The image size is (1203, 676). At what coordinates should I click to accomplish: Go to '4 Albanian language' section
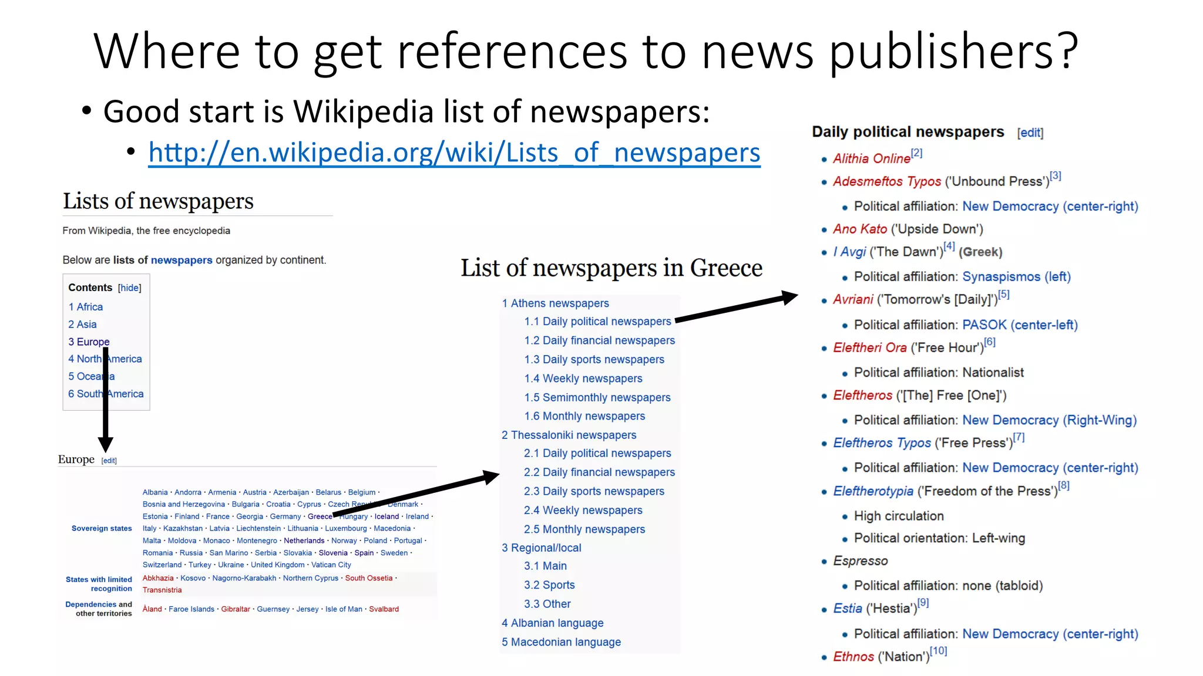coord(553,623)
